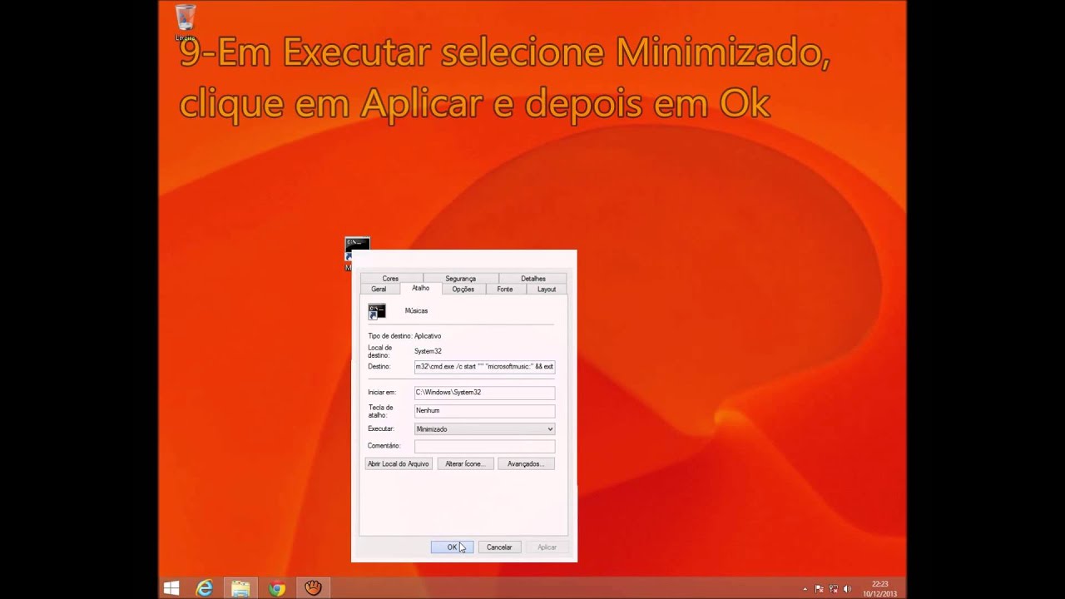The height and width of the screenshot is (599, 1065).
Task: Click the network status tray icon
Action: click(834, 589)
